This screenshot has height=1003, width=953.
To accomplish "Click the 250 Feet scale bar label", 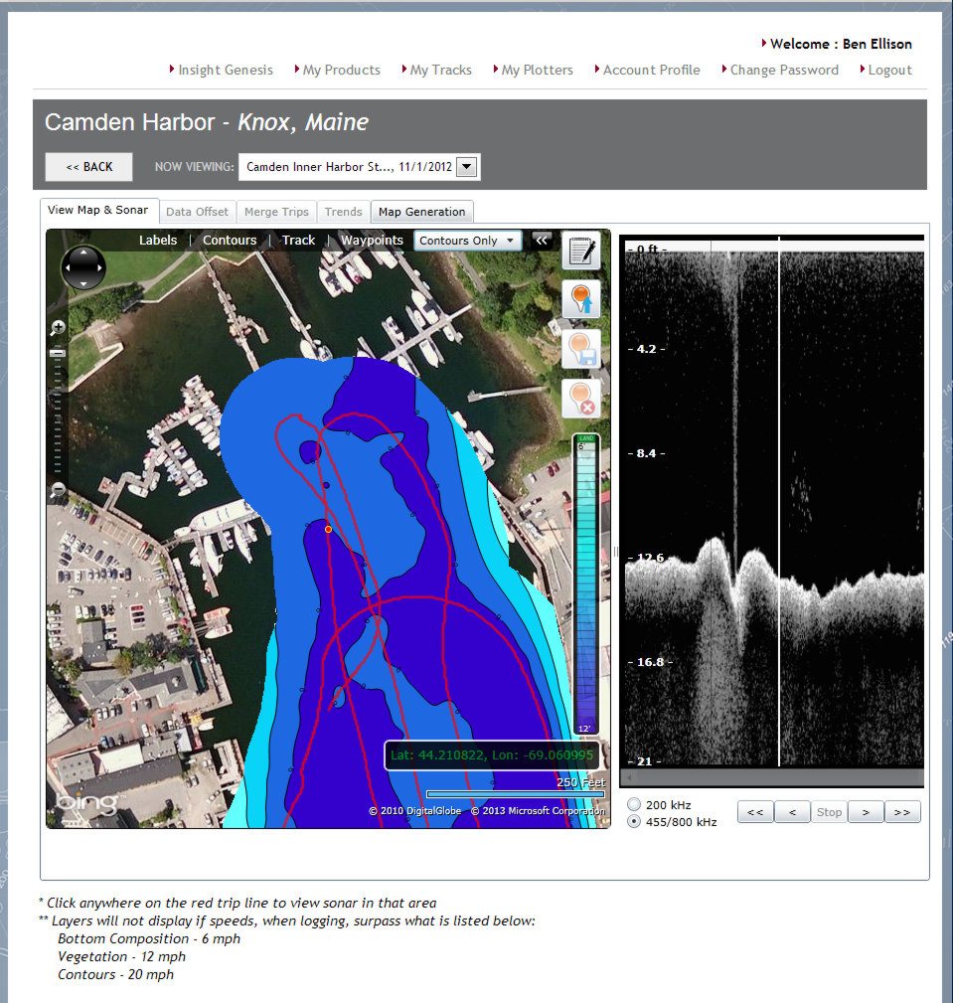I will pos(580,782).
